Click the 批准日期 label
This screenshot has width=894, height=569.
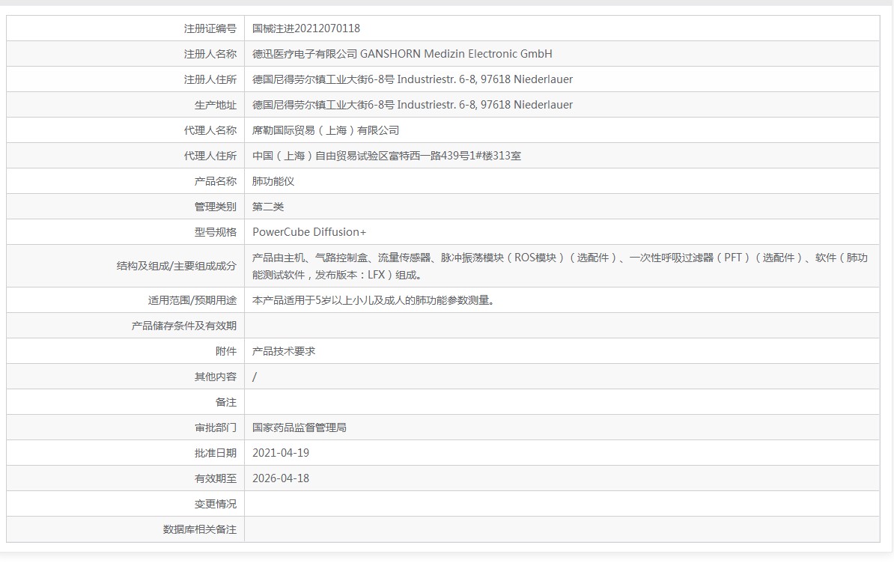216,453
